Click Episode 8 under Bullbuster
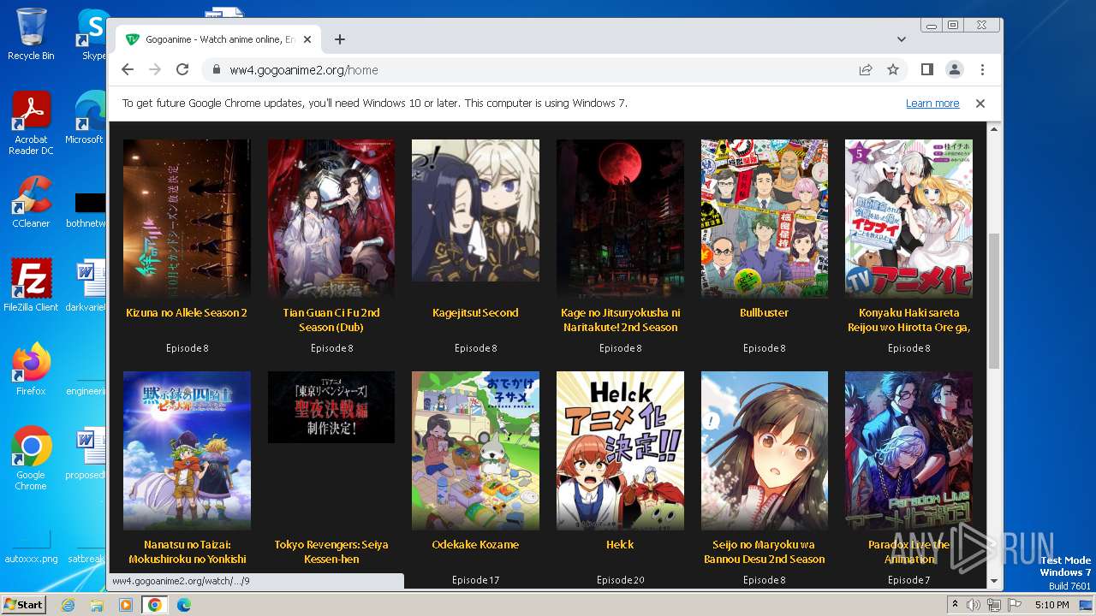Viewport: 1096px width, 616px height. pos(764,348)
